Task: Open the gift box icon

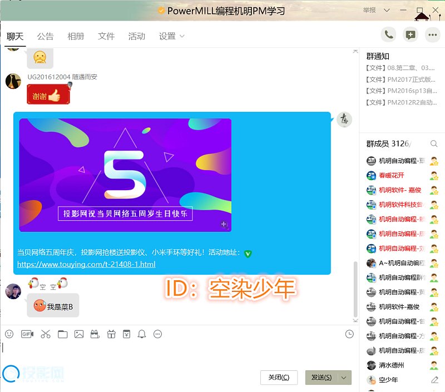Action: [x=111, y=334]
